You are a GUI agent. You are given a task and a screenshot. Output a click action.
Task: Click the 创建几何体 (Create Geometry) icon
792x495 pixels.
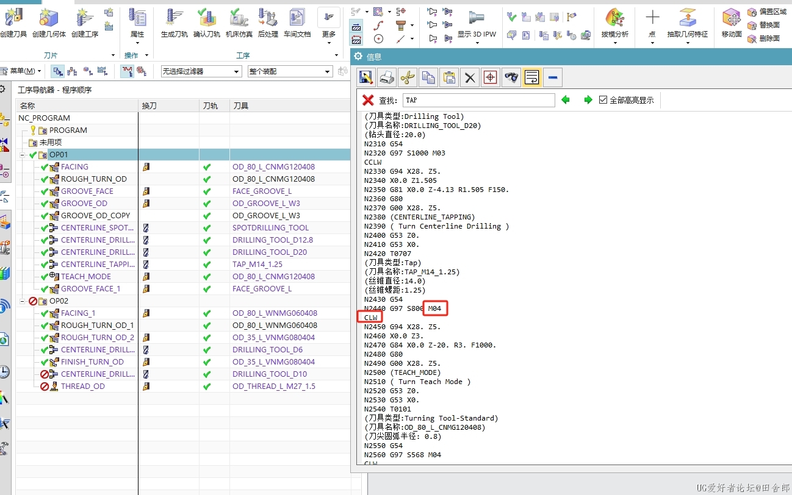pyautogui.click(x=49, y=17)
